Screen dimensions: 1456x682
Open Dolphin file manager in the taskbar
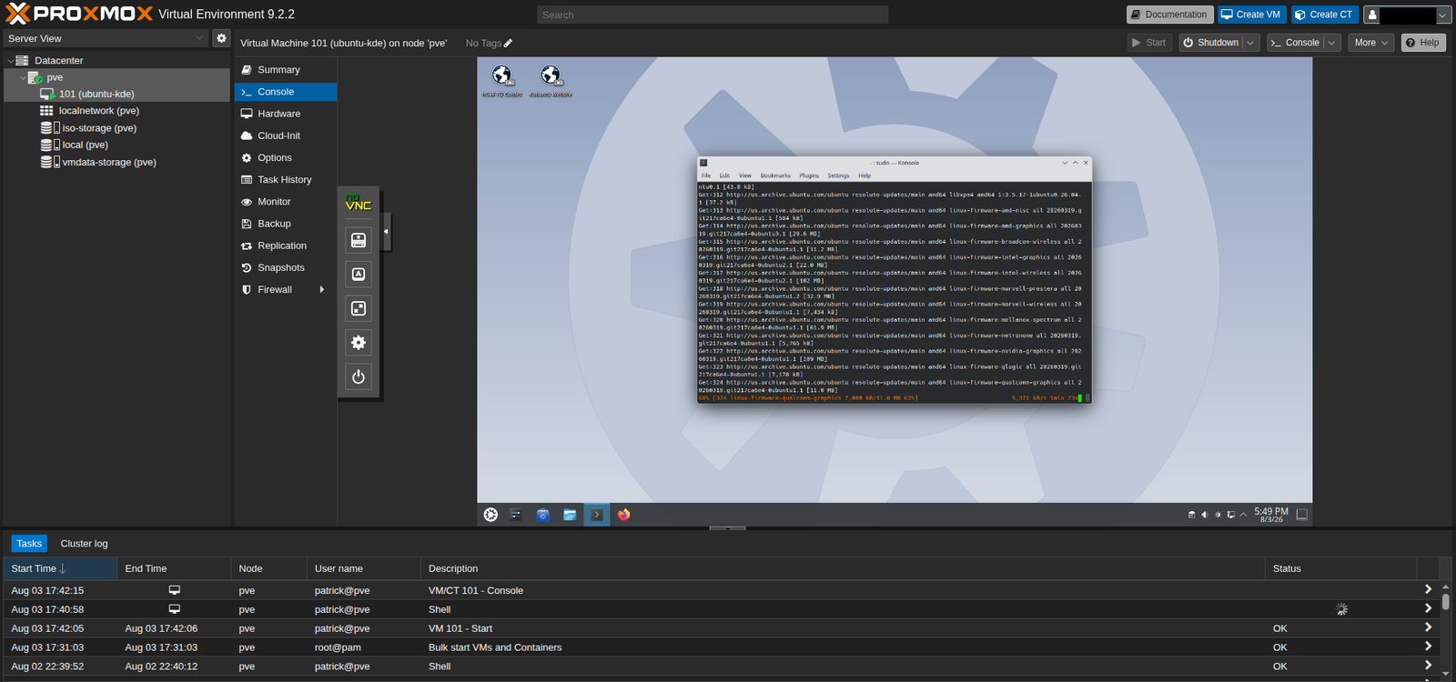(x=570, y=515)
